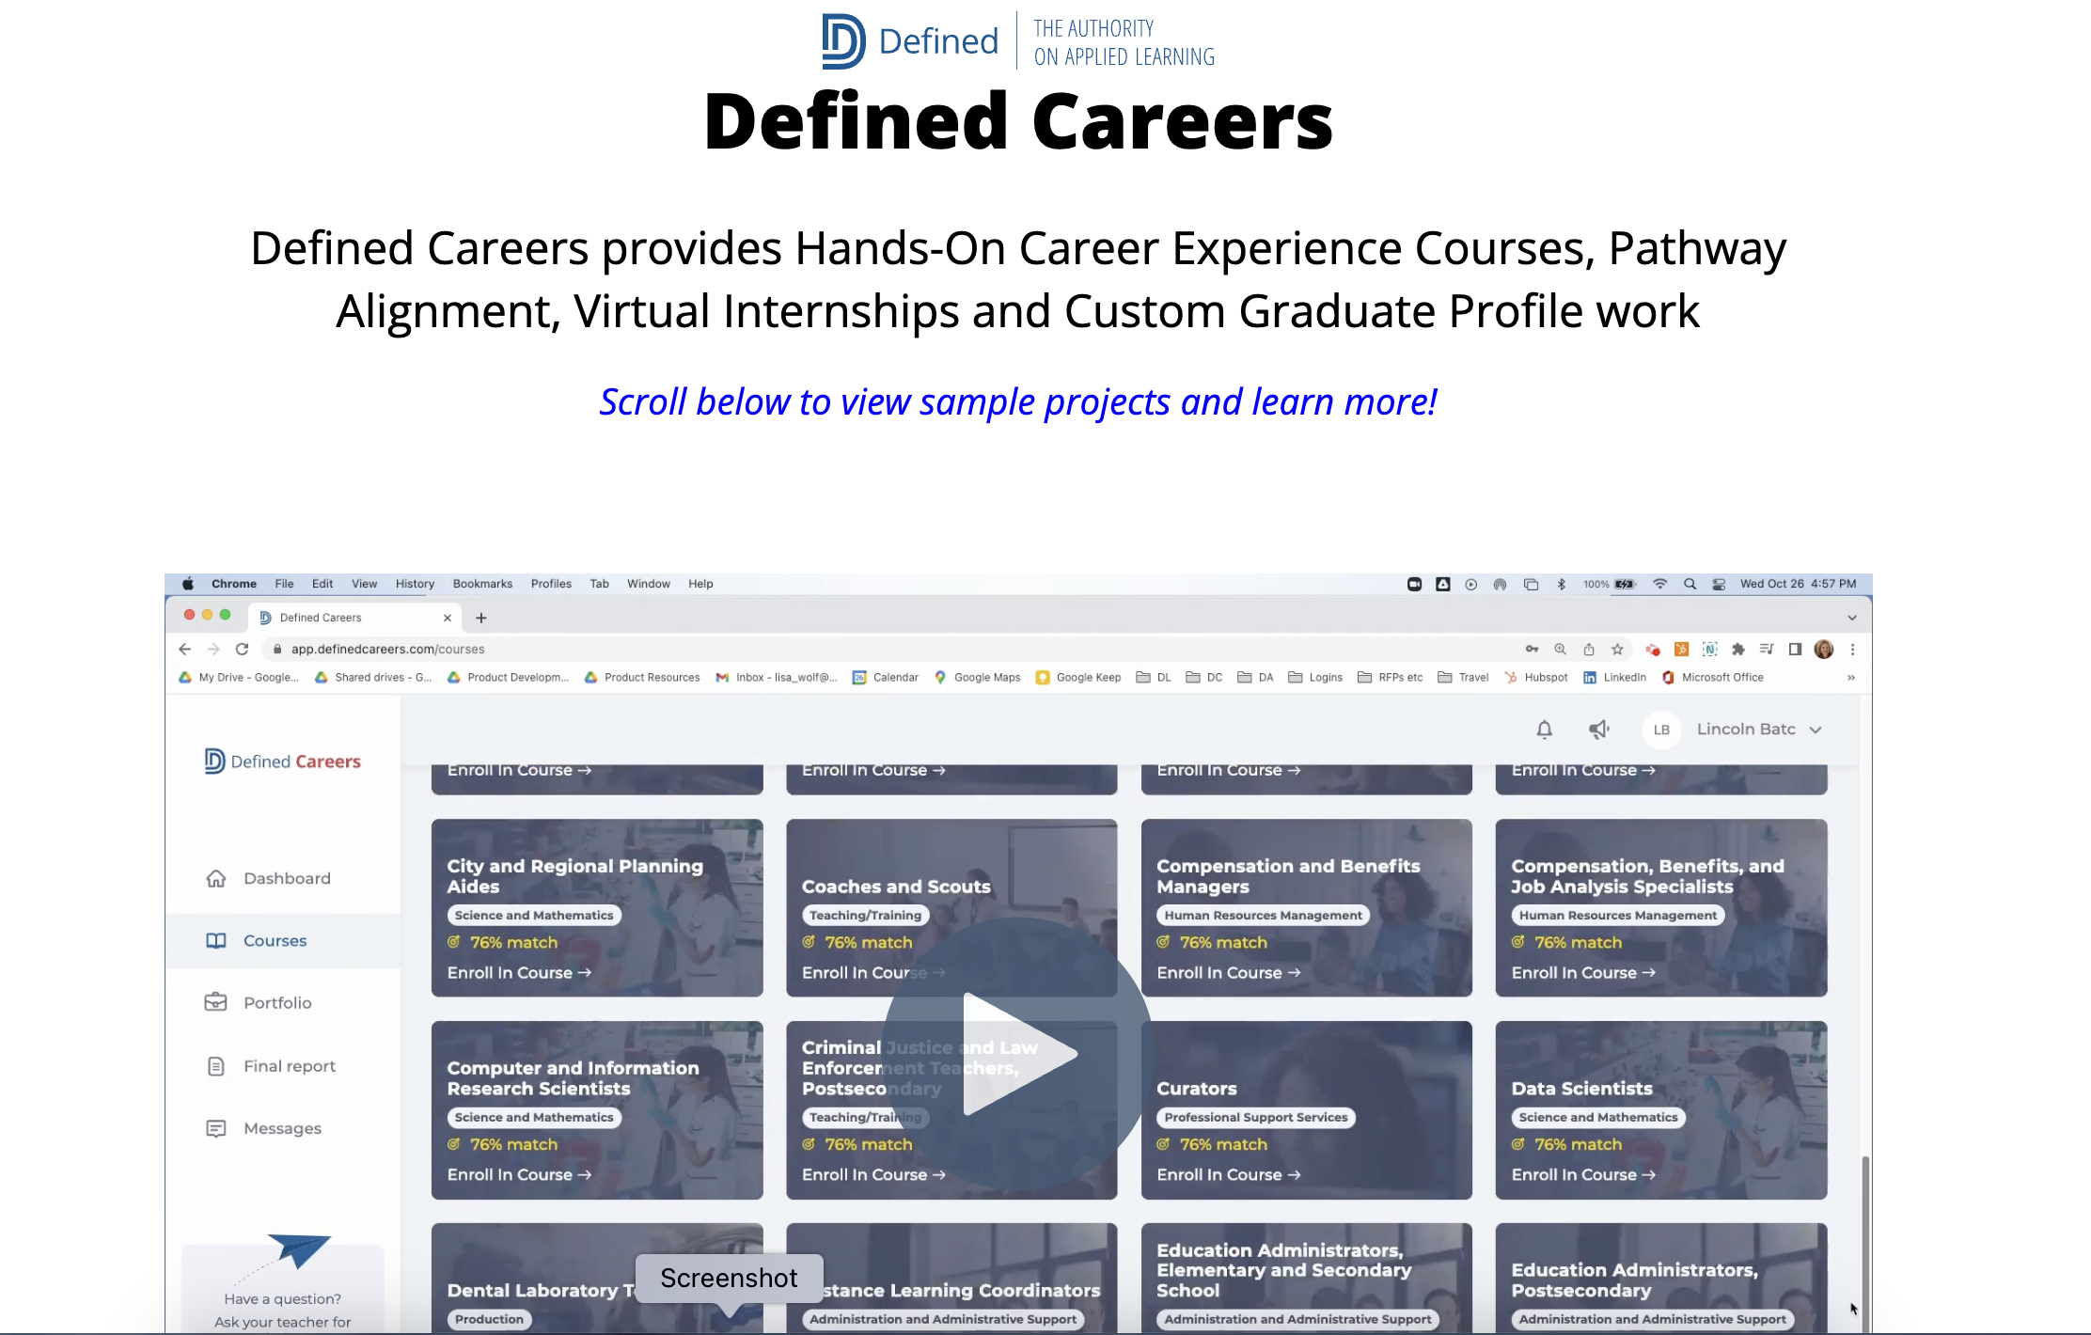Screen dimensions: 2091x1335
Task: Open Messages from the sidebar icon
Action: [217, 1128]
